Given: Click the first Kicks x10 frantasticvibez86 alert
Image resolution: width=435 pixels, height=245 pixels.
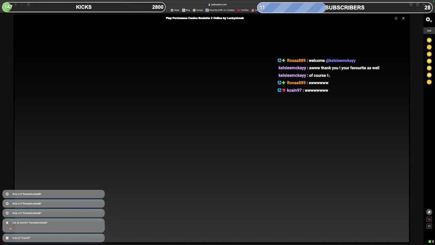Looking at the screenshot, I should point(53,194).
